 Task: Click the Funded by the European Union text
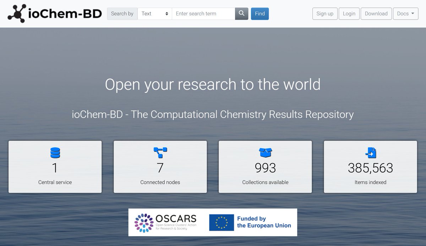(264, 222)
